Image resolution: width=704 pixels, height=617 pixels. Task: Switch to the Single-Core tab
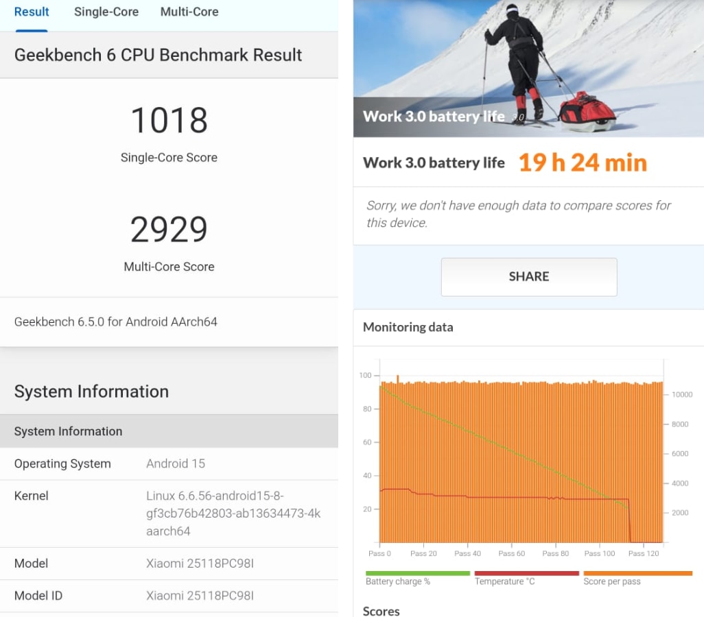coord(106,12)
